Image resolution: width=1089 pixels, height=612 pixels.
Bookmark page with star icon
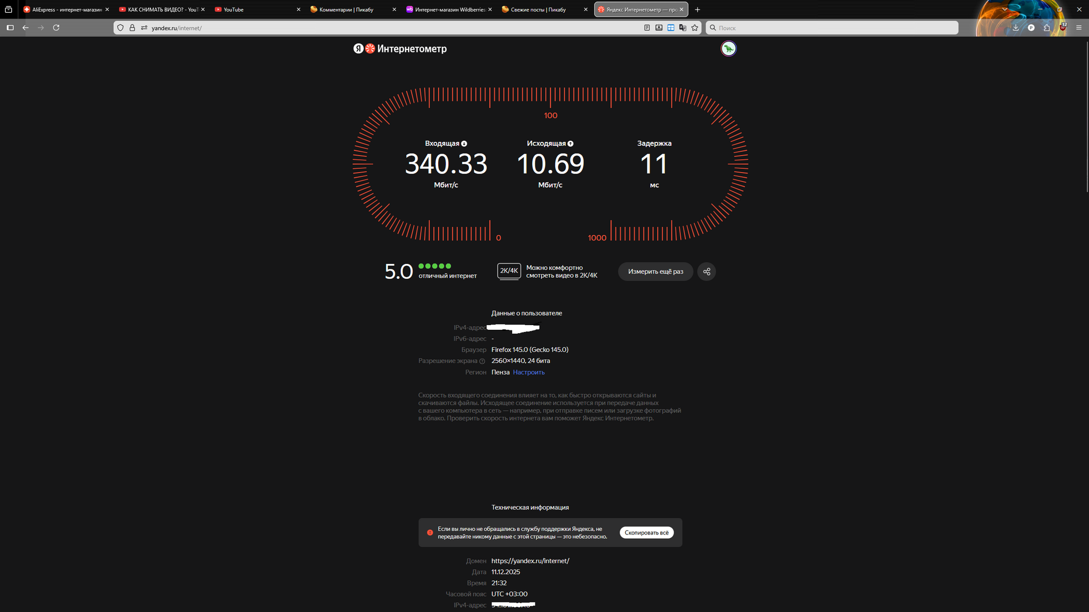(694, 28)
